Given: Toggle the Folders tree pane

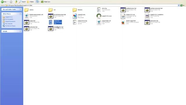Looking at the screenshot, I should tap(31, 2).
